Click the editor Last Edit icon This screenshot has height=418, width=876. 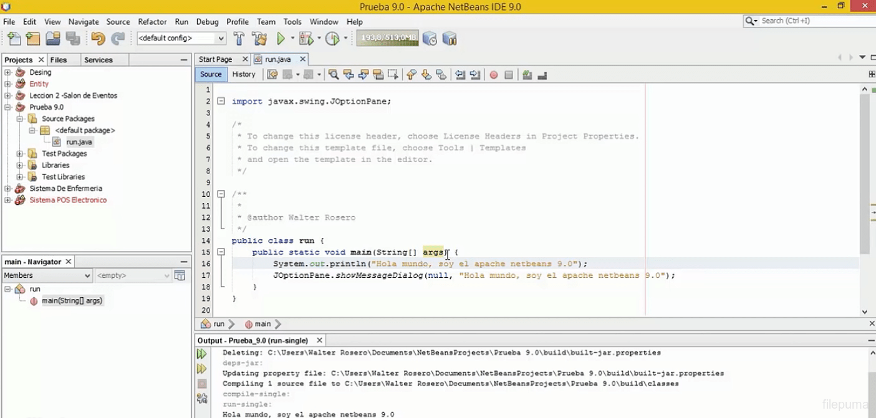[x=272, y=75]
